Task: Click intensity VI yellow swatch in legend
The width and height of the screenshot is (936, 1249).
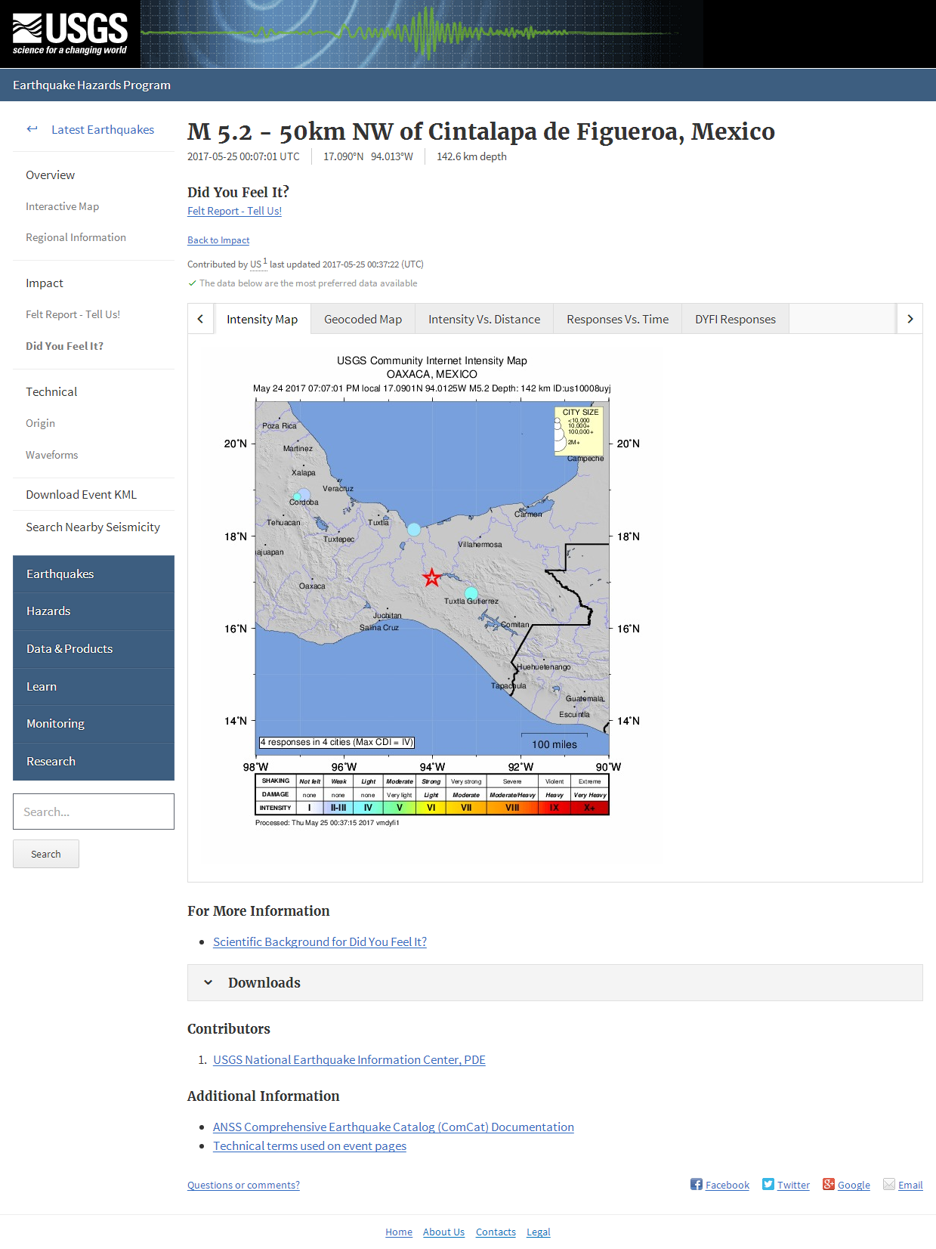Action: [431, 808]
